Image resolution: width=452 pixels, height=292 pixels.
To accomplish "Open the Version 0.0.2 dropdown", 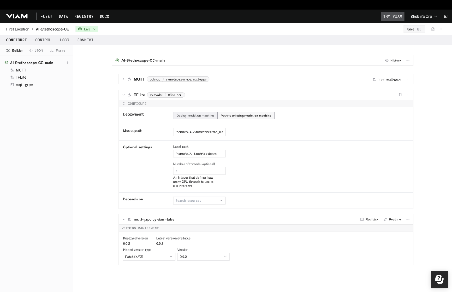I will click(203, 257).
